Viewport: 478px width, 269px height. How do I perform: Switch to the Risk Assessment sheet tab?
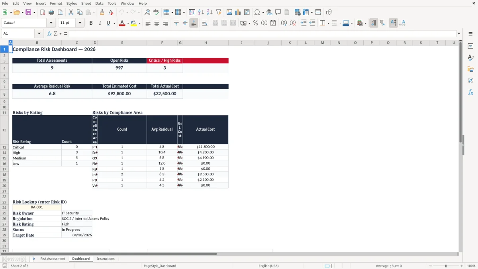[53, 259]
